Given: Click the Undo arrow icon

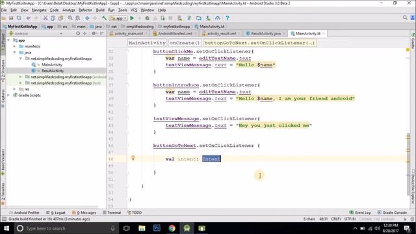Looking at the screenshot, I should point(28,18).
